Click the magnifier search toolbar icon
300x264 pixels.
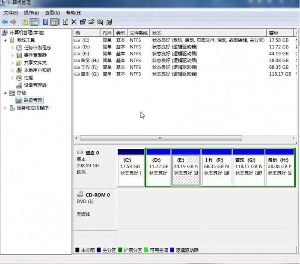(100, 21)
